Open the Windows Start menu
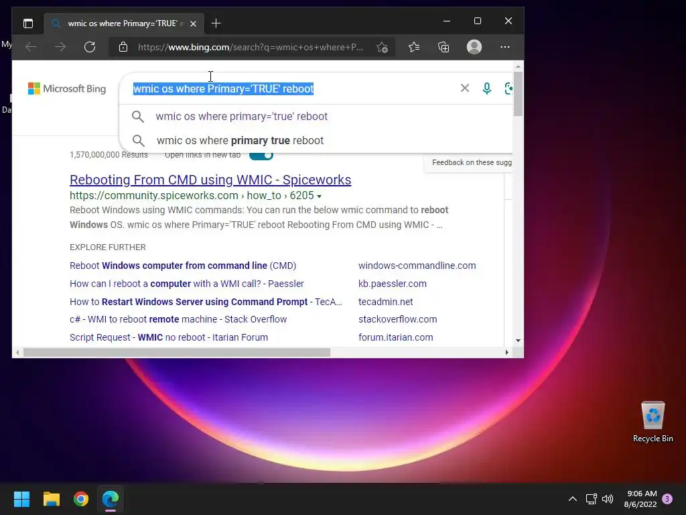 (21, 499)
